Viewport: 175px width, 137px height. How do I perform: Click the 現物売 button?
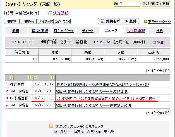[29, 21]
